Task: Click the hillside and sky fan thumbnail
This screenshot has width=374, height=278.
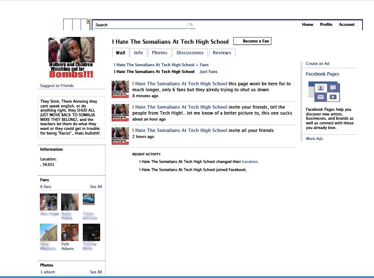Action: (49, 232)
